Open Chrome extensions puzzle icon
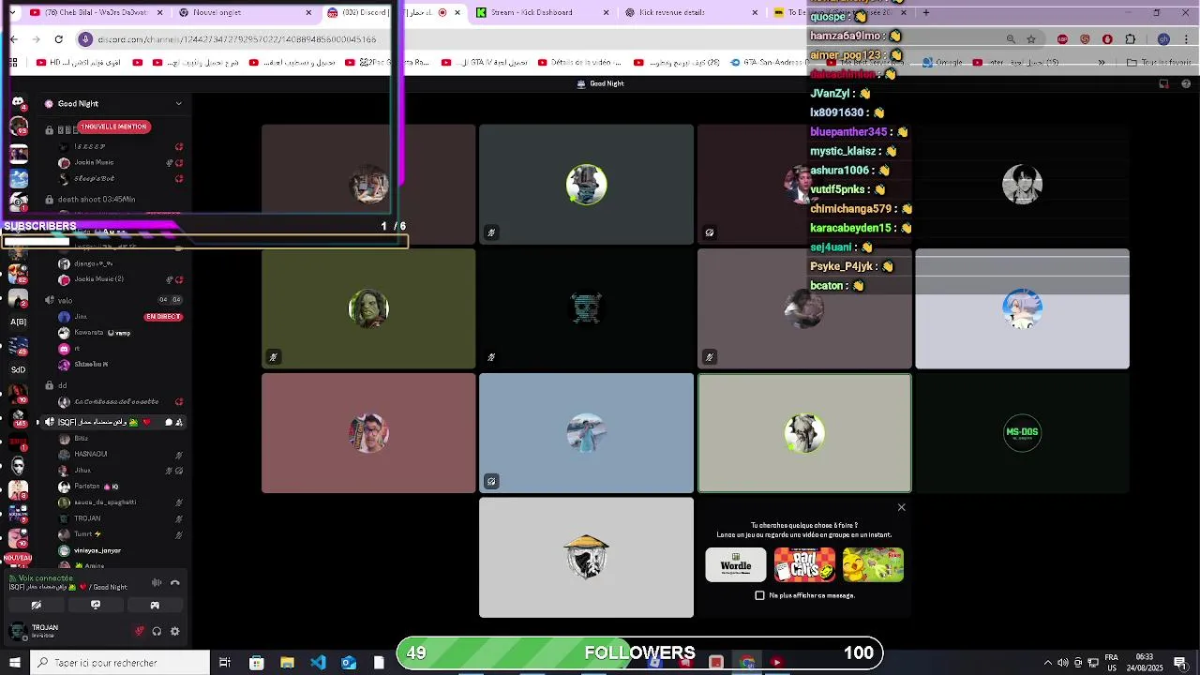The width and height of the screenshot is (1200, 675). pos(1130,39)
